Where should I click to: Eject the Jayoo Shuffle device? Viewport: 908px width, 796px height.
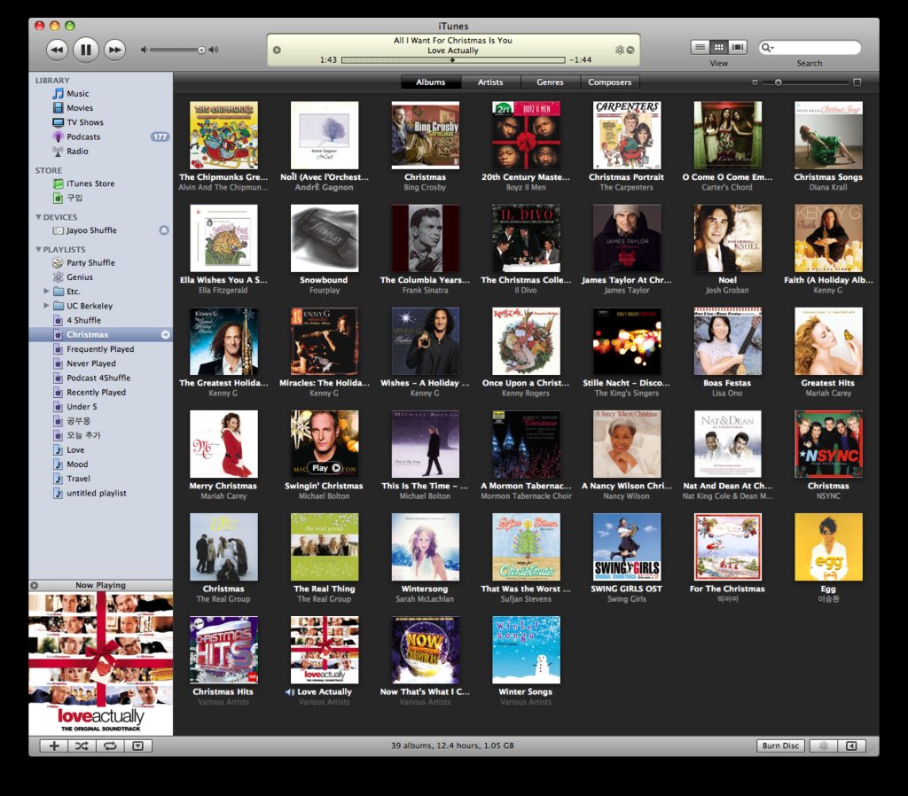(x=164, y=230)
